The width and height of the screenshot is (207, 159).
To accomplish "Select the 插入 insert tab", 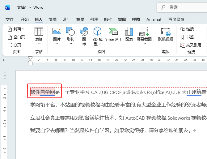I will (39, 19).
